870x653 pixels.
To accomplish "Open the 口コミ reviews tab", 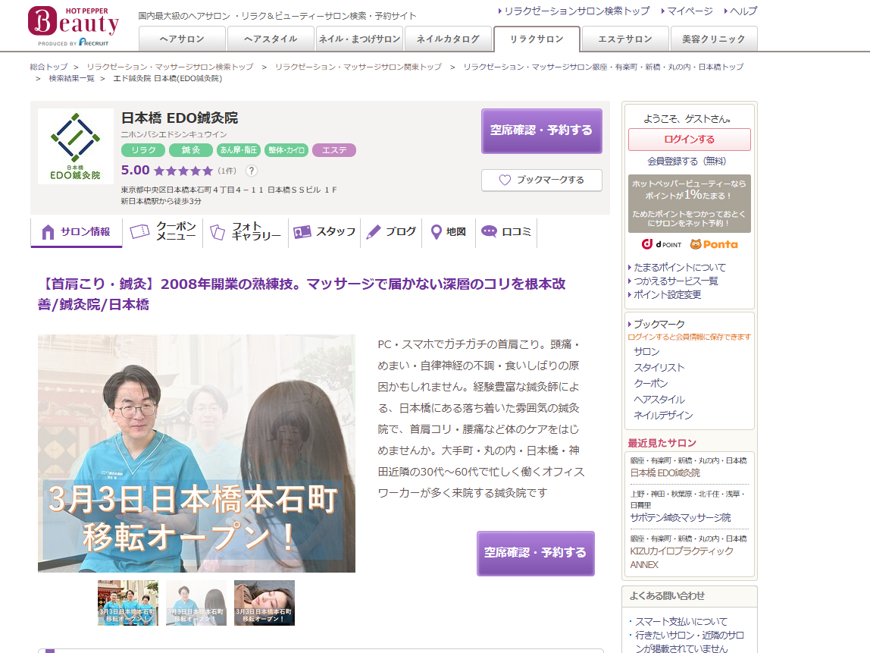I will pyautogui.click(x=506, y=232).
